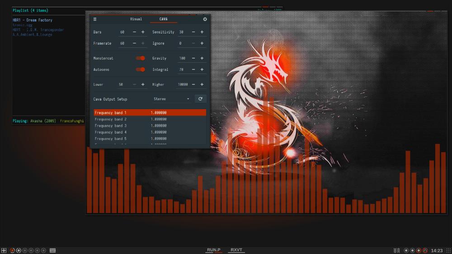Decrease the Ignore value with minus

pyautogui.click(x=193, y=43)
